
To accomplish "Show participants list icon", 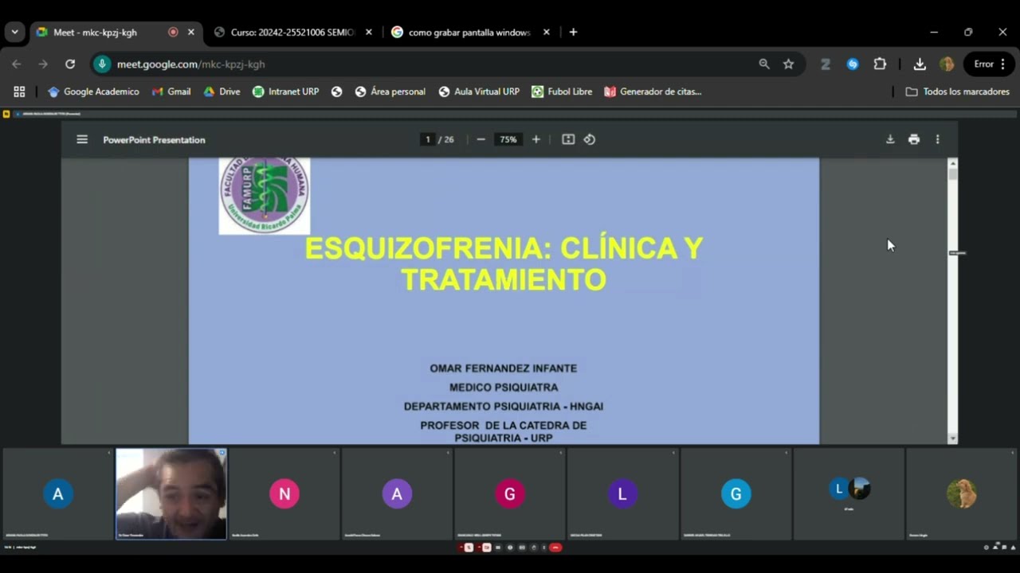I will click(x=995, y=548).
